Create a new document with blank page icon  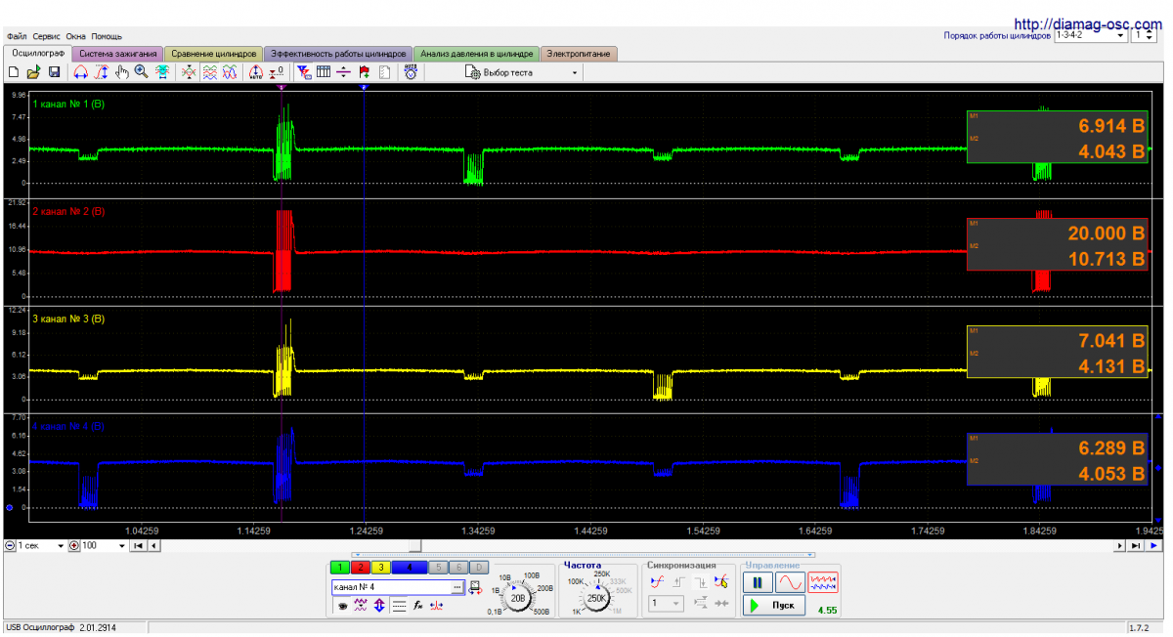(14, 72)
